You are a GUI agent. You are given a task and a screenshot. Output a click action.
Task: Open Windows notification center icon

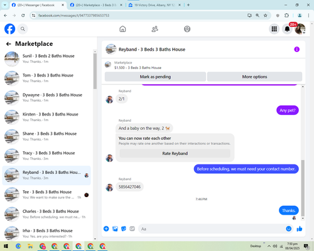pyautogui.click(x=306, y=246)
